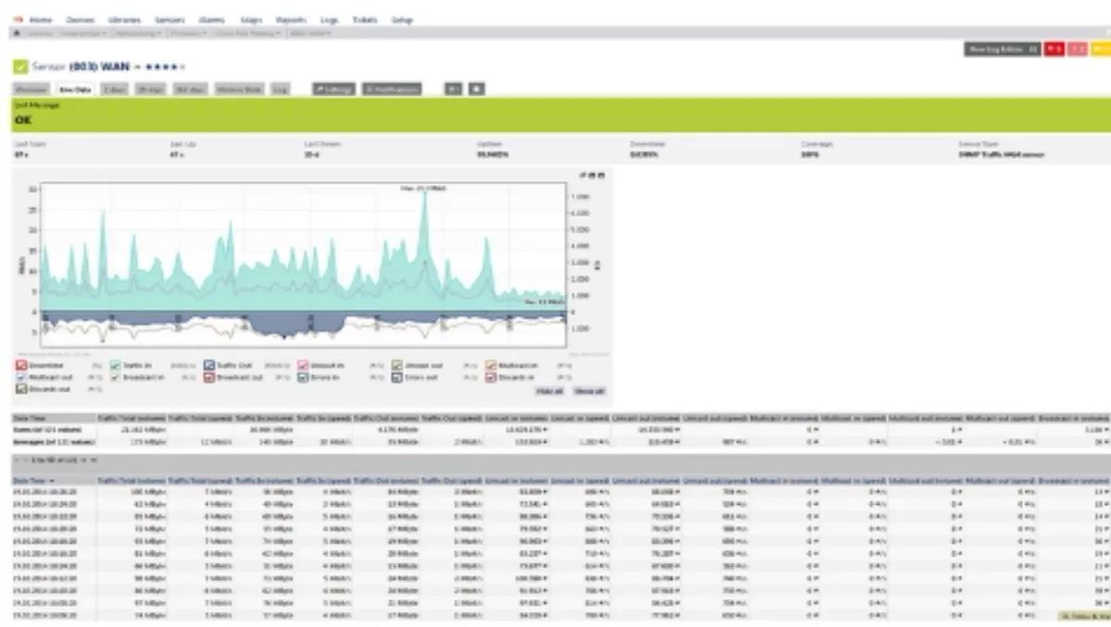1111x627 pixels.
Task: Toggle the Discards in channel checkbox
Action: pyautogui.click(x=491, y=378)
